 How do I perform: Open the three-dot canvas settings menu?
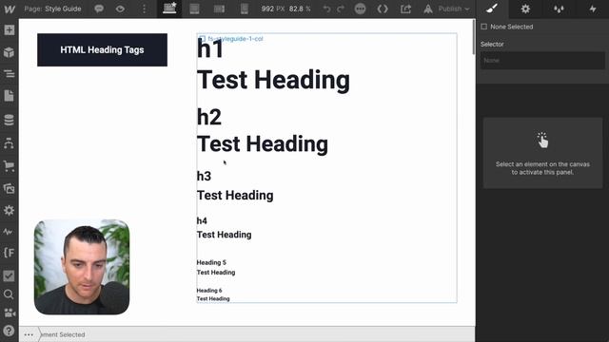[144, 9]
